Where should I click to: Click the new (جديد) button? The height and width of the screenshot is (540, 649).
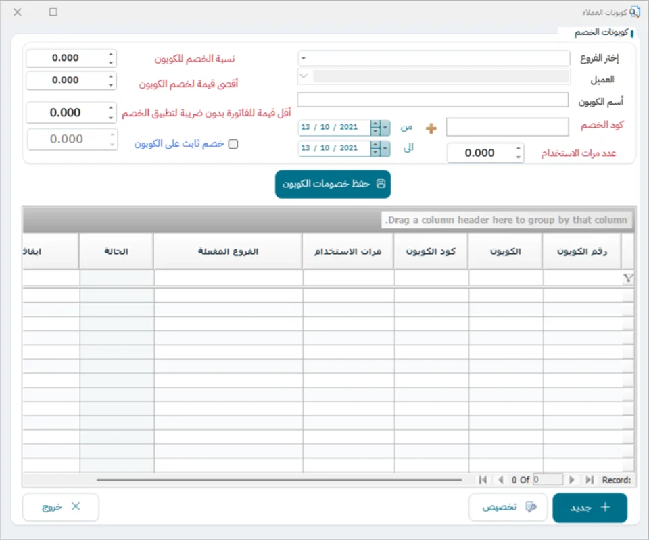pyautogui.click(x=590, y=508)
